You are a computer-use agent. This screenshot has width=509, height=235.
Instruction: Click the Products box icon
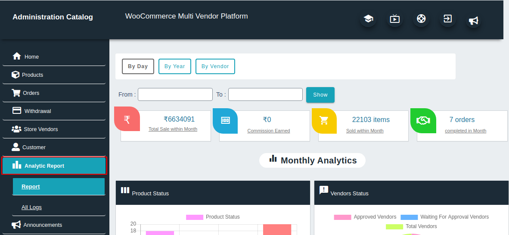15,75
